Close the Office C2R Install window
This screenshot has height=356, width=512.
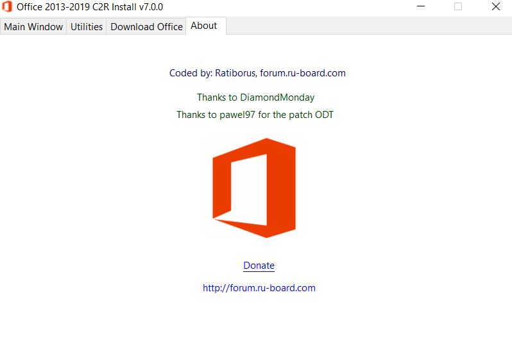click(496, 6)
